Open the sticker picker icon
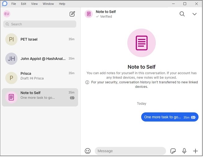 click(173, 151)
